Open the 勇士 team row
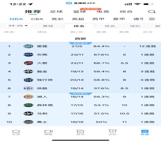The image size is (161, 142). 80,122
